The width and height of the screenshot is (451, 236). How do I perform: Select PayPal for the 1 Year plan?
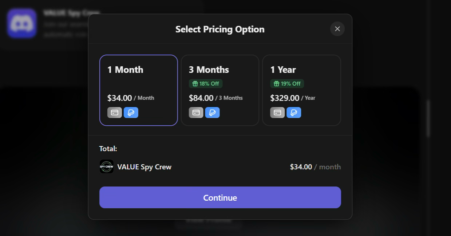coord(294,113)
